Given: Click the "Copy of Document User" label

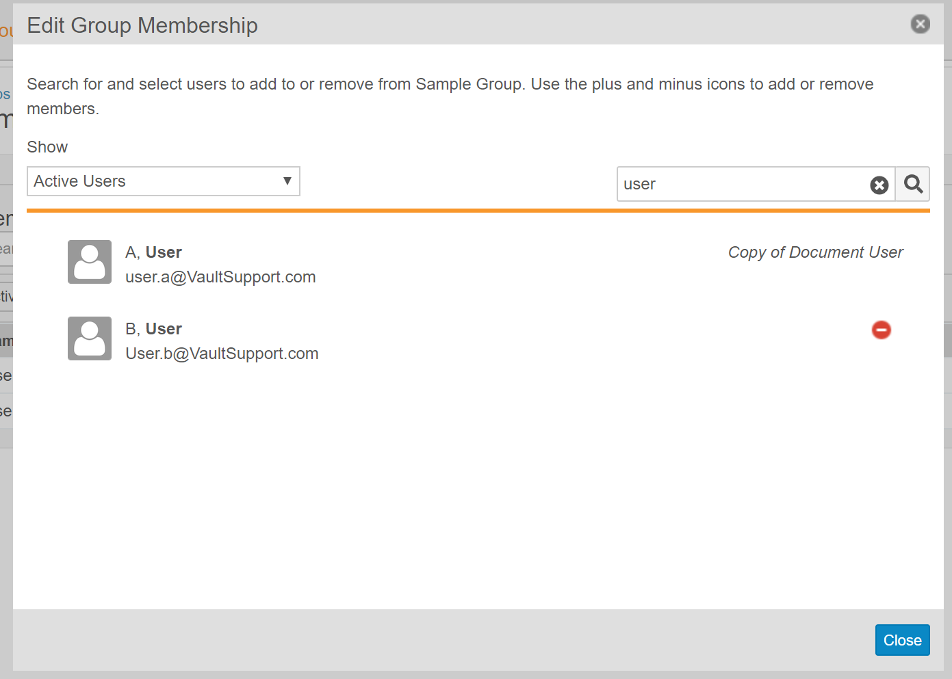Looking at the screenshot, I should click(x=815, y=252).
